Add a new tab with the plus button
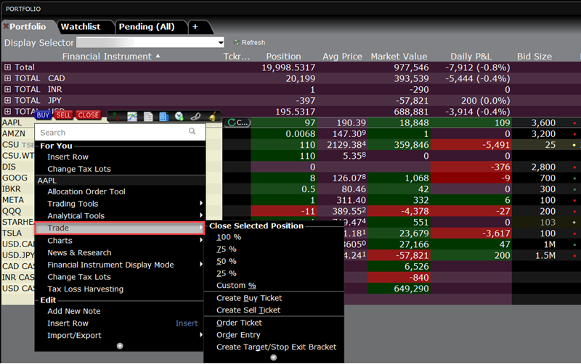This screenshot has width=581, height=364. 195,27
